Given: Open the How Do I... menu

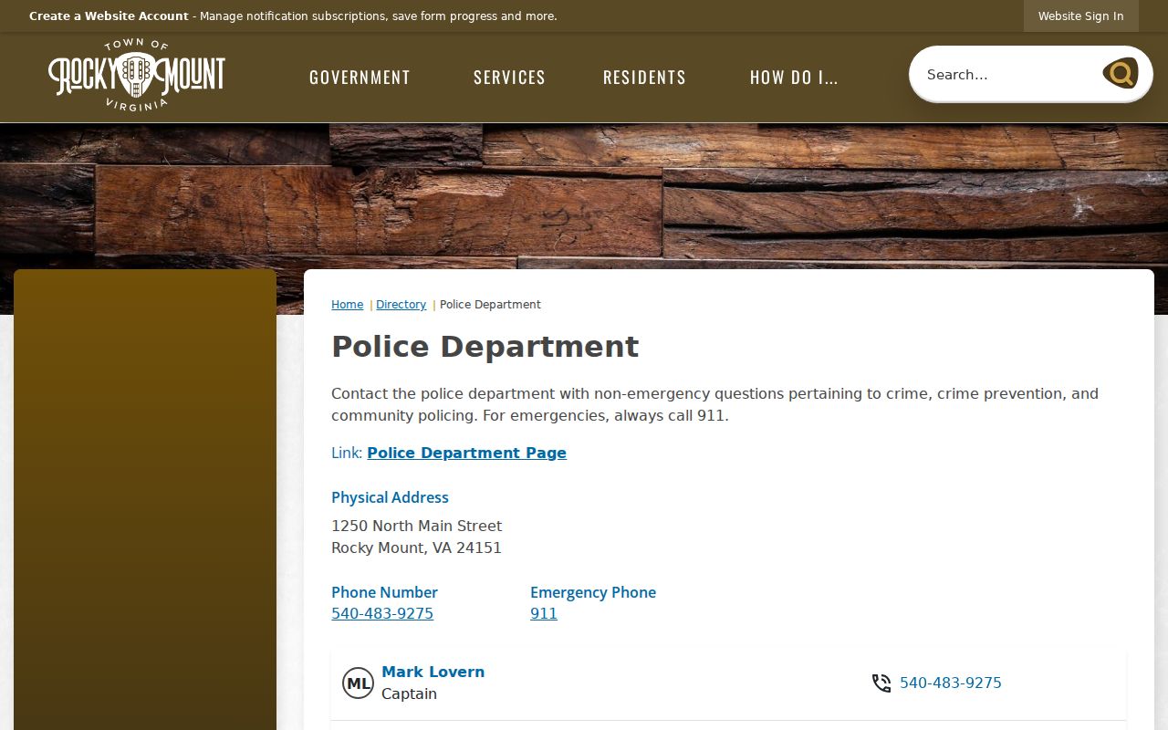Looking at the screenshot, I should [x=794, y=78].
